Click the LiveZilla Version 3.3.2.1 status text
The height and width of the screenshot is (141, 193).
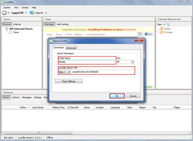(x=30, y=137)
